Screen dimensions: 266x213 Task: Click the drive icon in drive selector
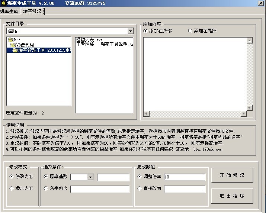click(x=11, y=32)
